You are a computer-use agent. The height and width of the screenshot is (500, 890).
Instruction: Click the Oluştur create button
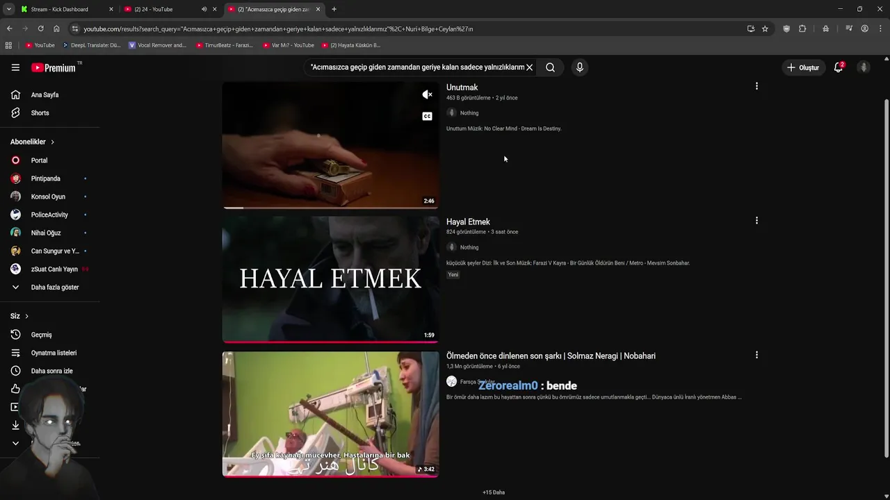click(x=803, y=67)
